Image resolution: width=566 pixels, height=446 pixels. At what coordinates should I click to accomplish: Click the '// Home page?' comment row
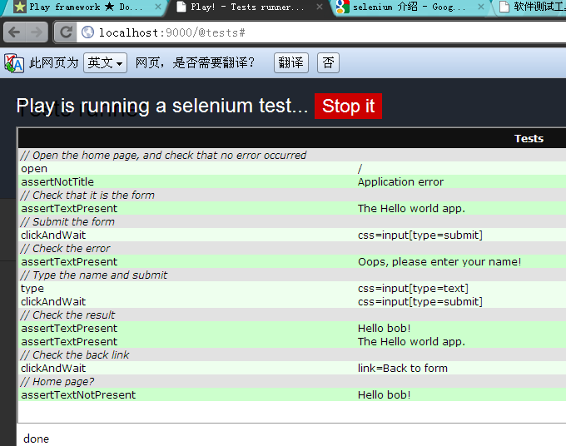[x=292, y=381]
